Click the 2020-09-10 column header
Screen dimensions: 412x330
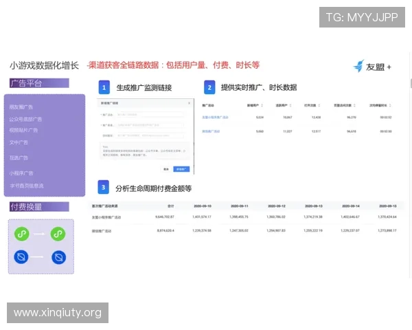tap(203, 206)
